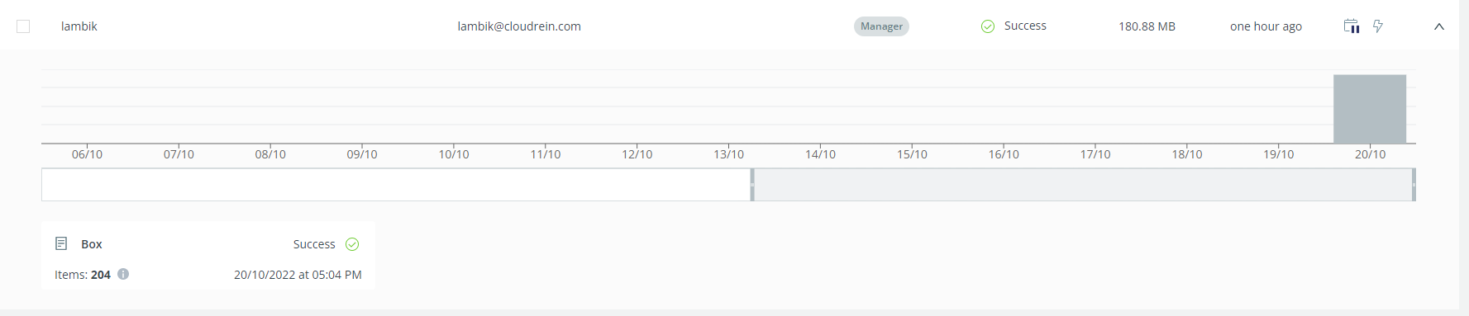Select the 13/10 date marker

pos(729,154)
